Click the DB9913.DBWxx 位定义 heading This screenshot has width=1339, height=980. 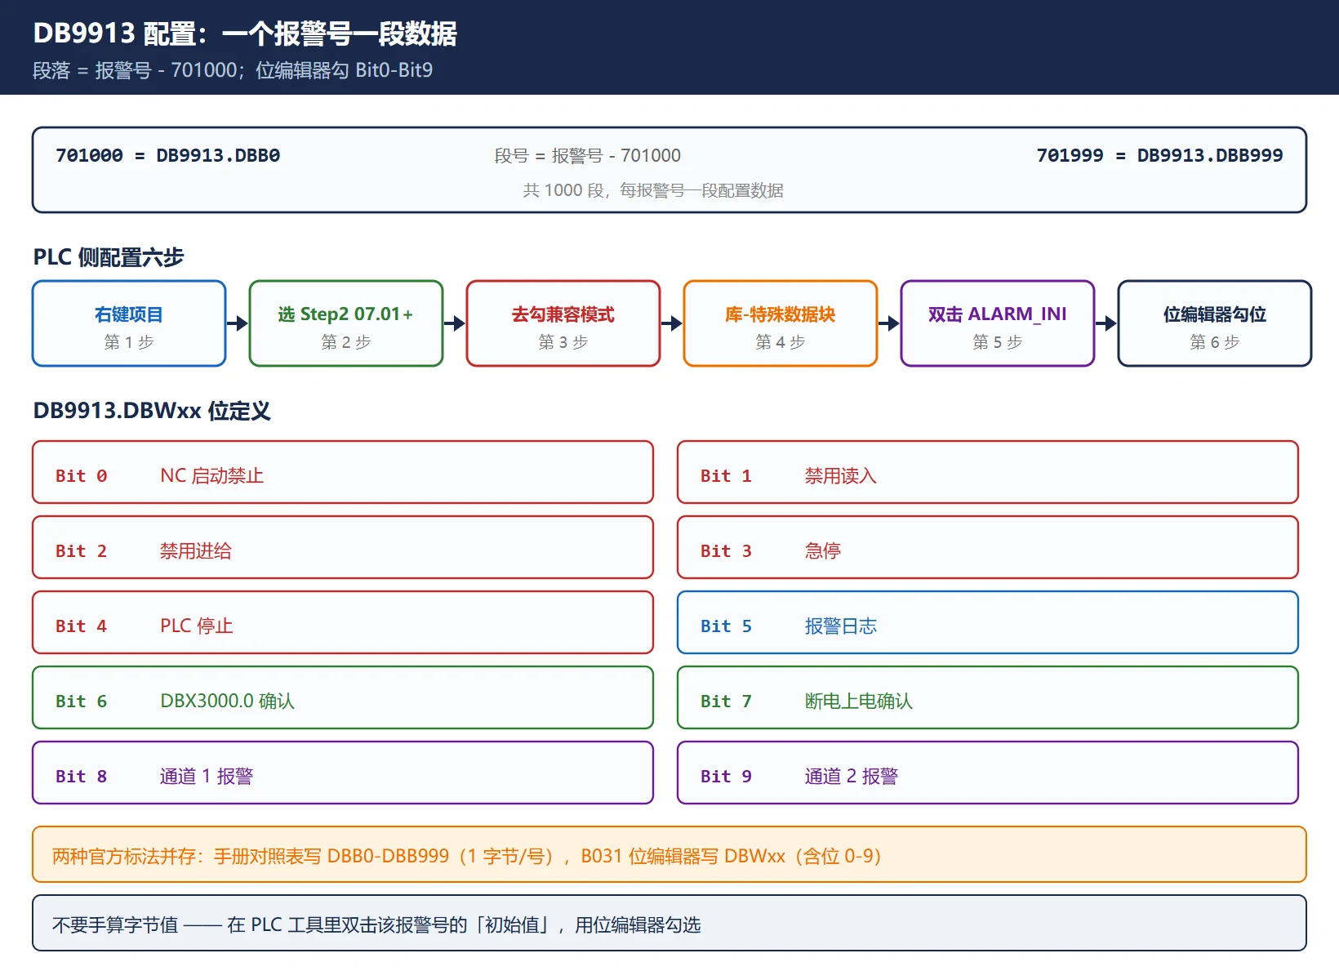(152, 410)
